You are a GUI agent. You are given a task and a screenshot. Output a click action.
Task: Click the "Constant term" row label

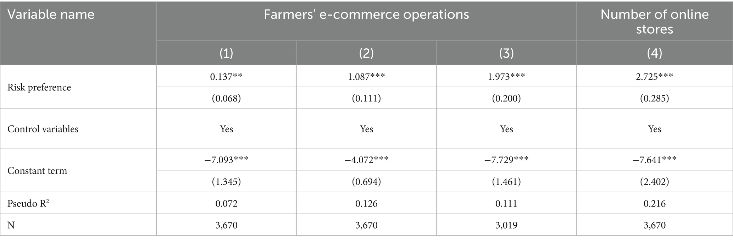click(x=37, y=171)
